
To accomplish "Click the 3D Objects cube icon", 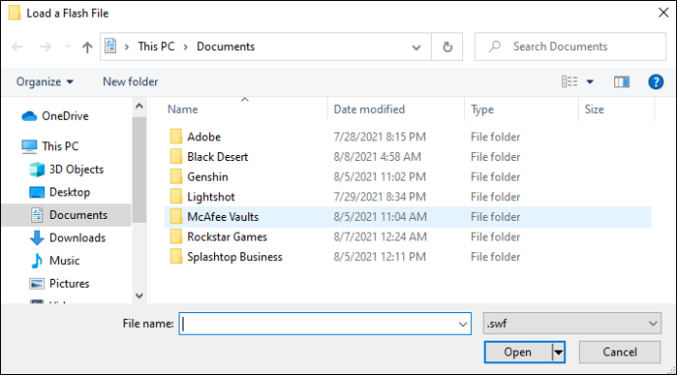I will pos(36,170).
